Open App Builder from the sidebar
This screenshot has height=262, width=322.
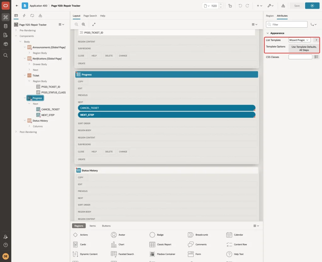click(6, 17)
